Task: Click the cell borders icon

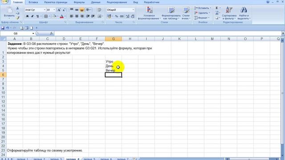Action: pyautogui.click(x=46, y=16)
